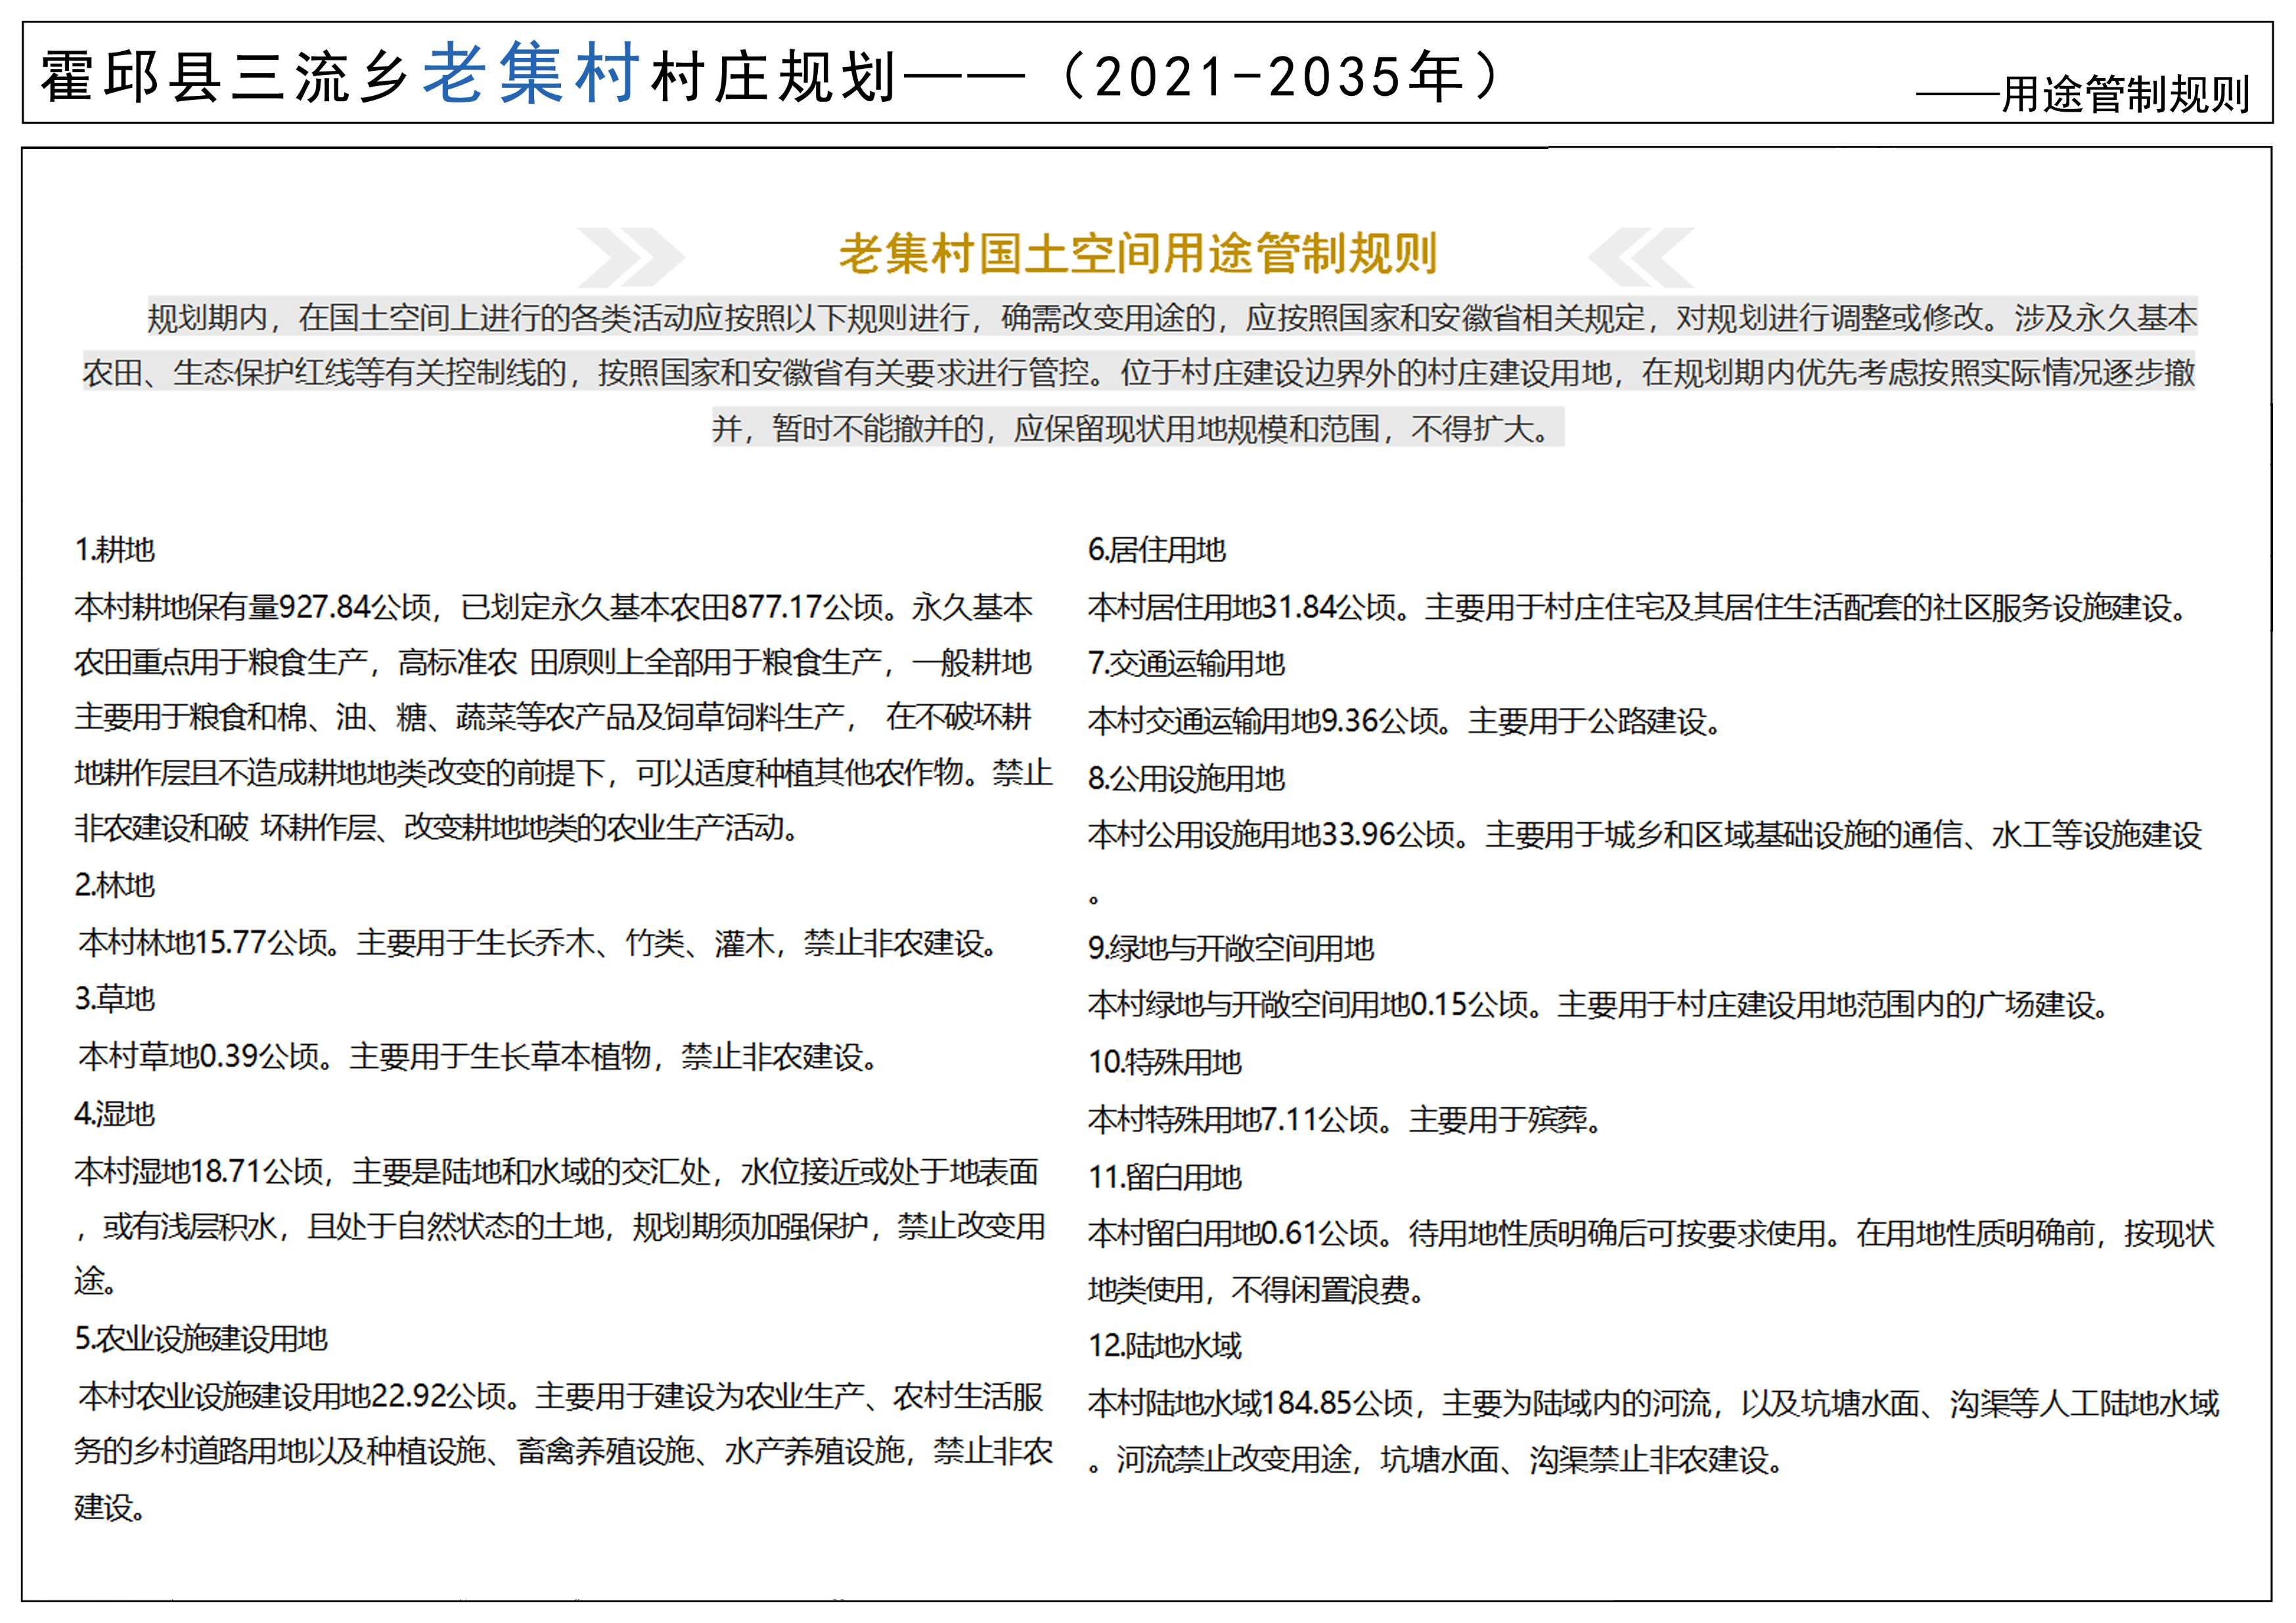This screenshot has height=1623, width=2296.
Task: Click the 5.农业设施建设用地 heading
Action: click(201, 1339)
